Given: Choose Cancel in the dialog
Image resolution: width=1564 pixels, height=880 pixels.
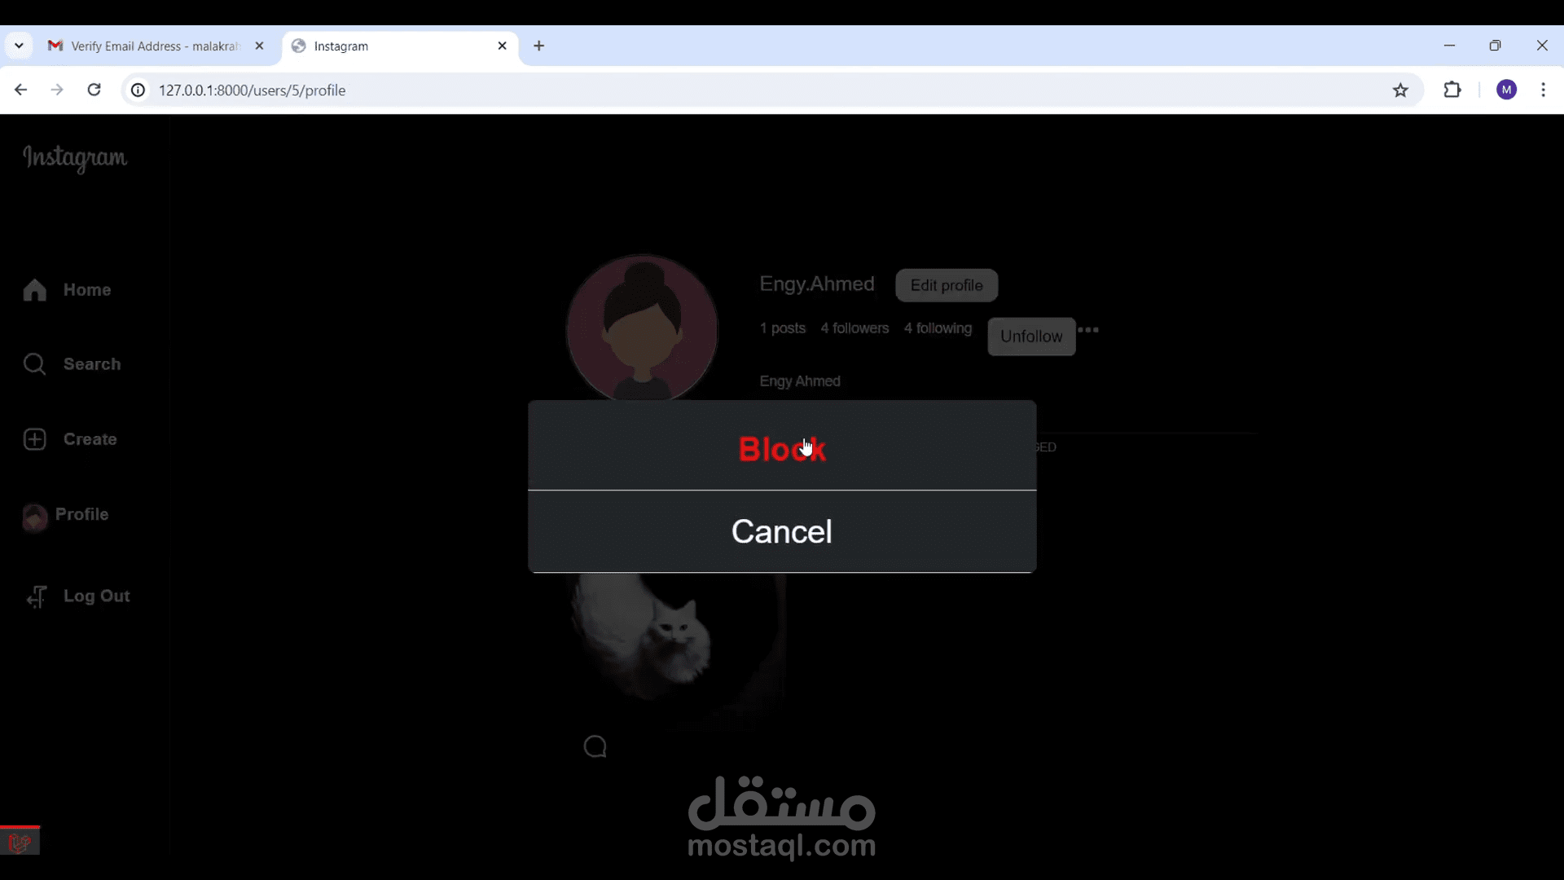Looking at the screenshot, I should [x=782, y=532].
